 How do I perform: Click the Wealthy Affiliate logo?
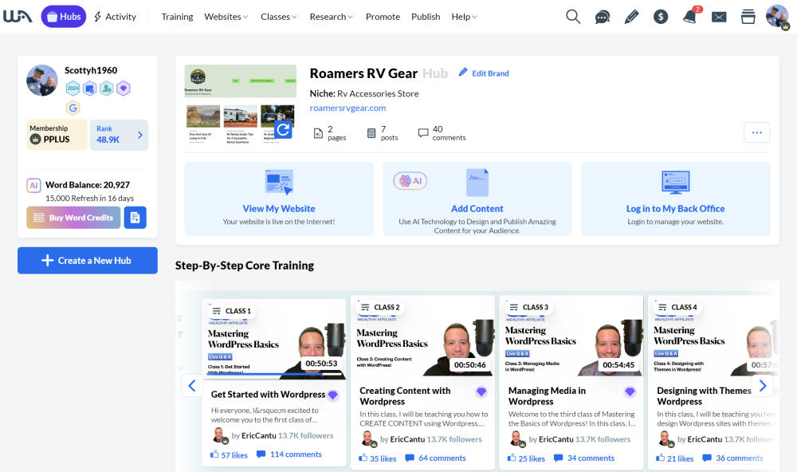pyautogui.click(x=18, y=17)
